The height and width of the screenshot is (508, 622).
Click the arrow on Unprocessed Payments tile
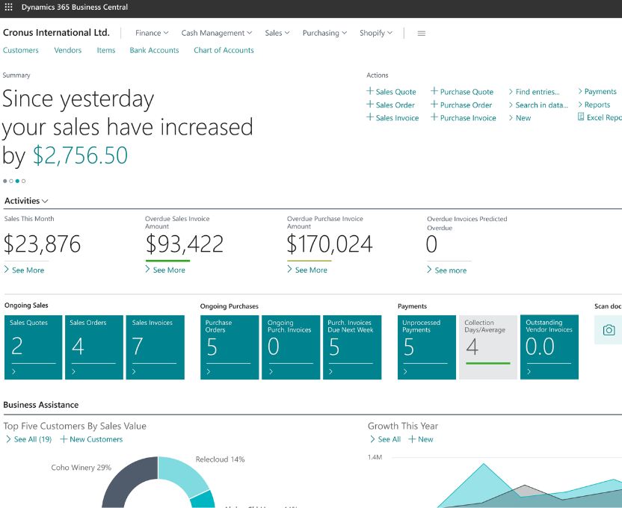pos(405,372)
